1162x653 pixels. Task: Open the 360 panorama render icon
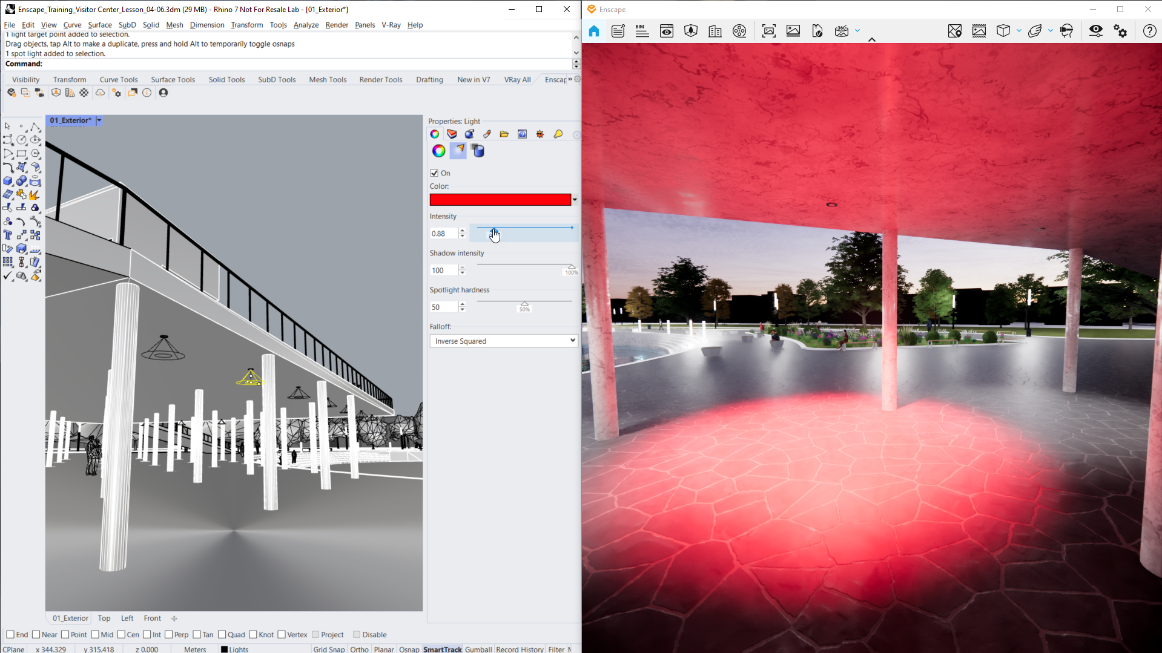(841, 31)
